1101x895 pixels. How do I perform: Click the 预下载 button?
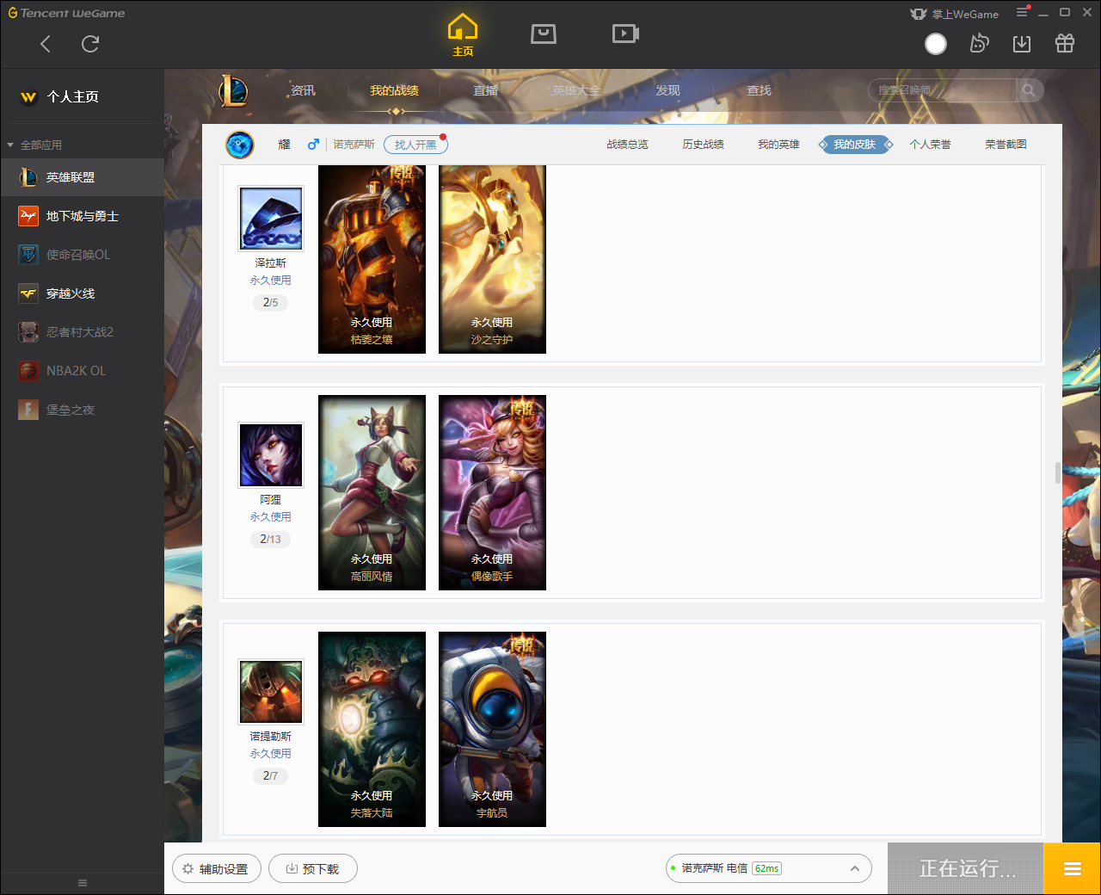pos(313,869)
